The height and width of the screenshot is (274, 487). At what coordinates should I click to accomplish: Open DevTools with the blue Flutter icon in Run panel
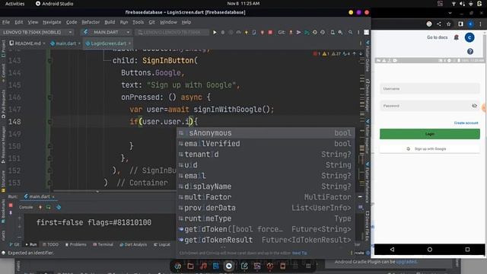click(59, 207)
